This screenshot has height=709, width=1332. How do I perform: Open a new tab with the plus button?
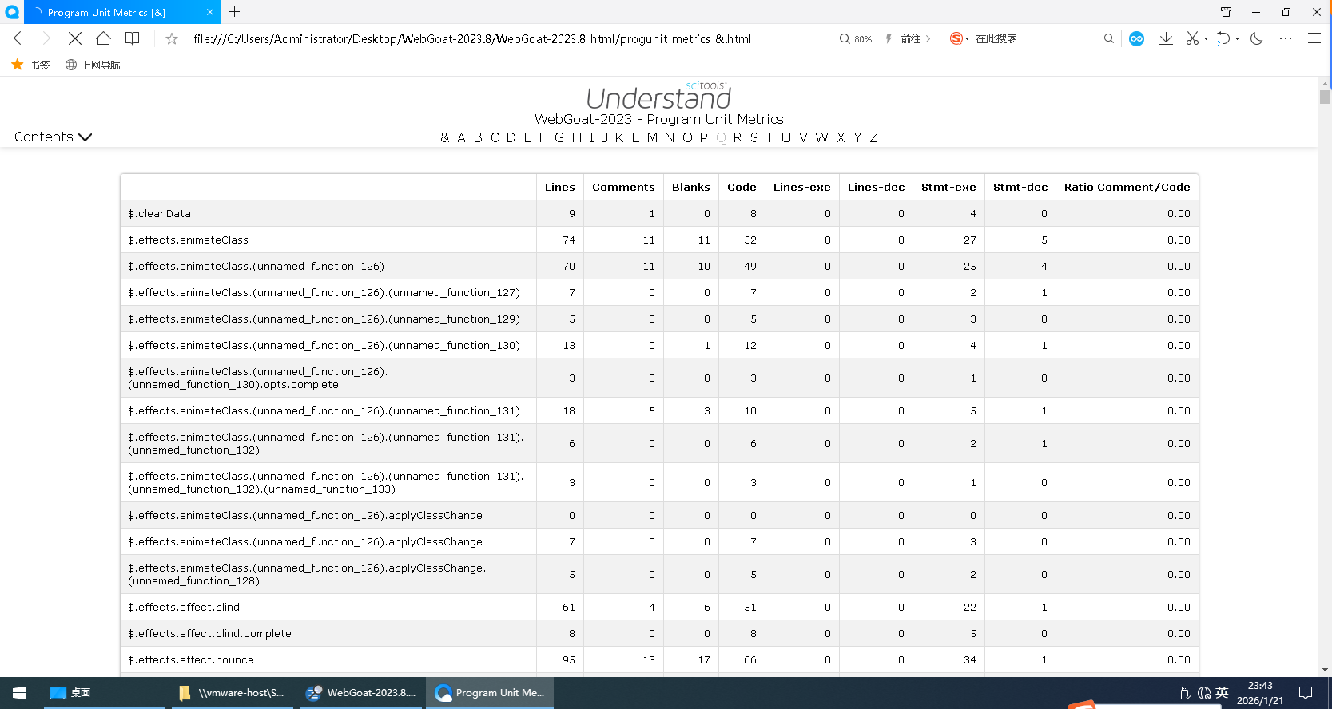click(234, 12)
